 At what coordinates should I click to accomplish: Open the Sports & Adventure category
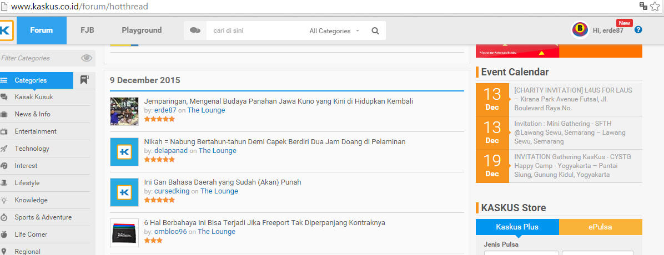point(43,217)
